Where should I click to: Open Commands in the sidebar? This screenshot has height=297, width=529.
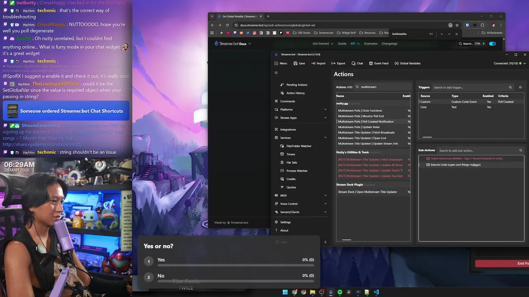click(x=288, y=101)
